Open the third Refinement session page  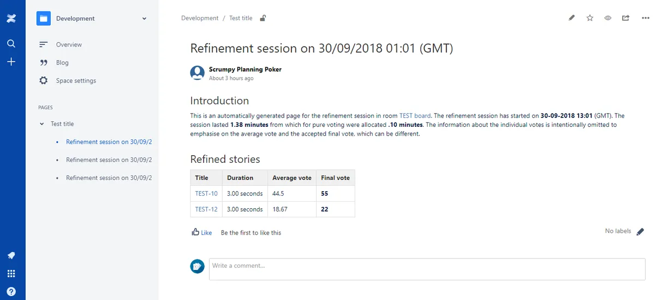point(109,178)
